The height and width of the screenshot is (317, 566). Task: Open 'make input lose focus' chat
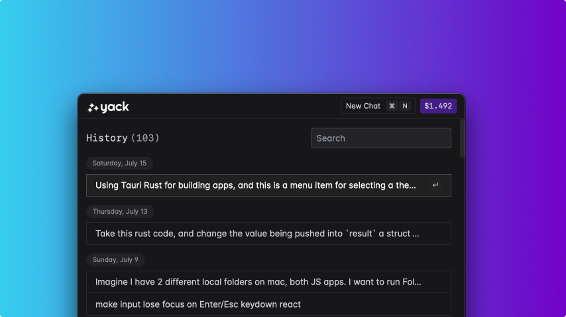tap(268, 304)
